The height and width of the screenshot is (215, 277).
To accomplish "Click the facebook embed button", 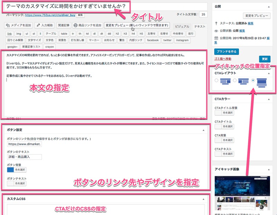I will click(153, 40).
